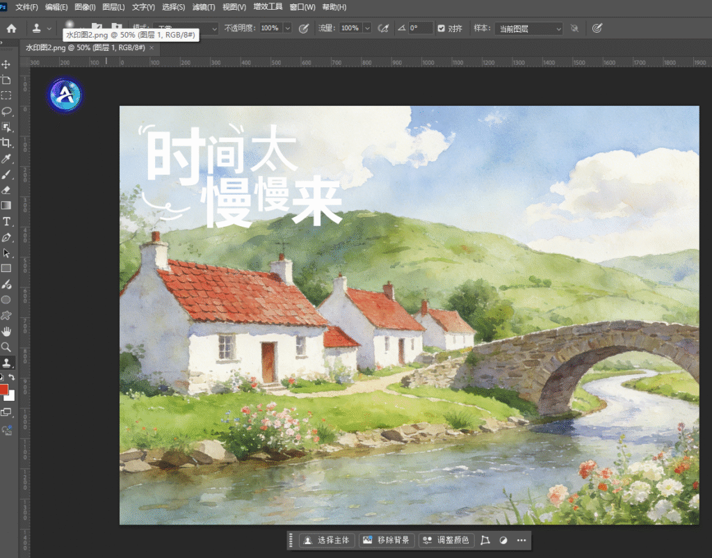
Task: Expand the collapsed toolbar double-arrow
Action: pyautogui.click(x=2, y=42)
